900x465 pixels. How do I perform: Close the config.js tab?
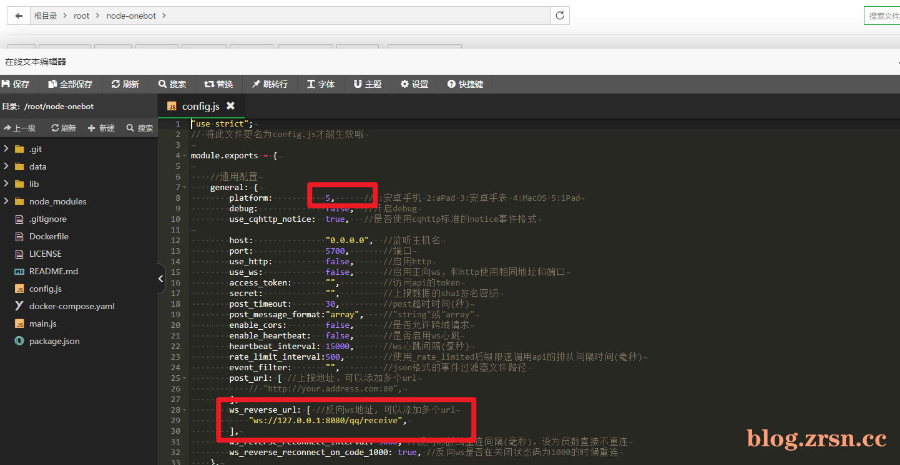[x=230, y=106]
